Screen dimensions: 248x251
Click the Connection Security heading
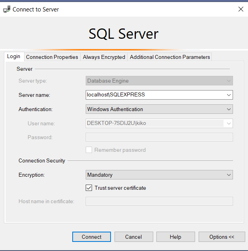pos(42,160)
